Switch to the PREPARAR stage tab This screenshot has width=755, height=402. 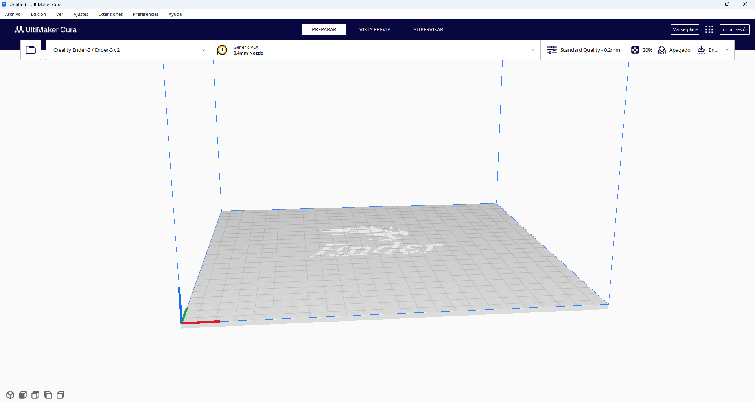click(324, 29)
